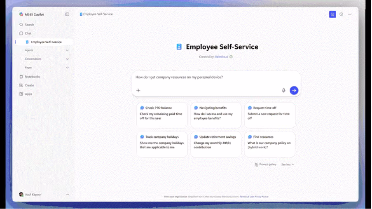Screen dimensions: 372x209
Task: Click the Notebooks icon
Action: coord(21,77)
